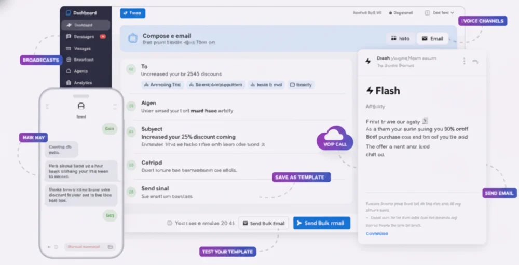Click the 'Increased your br 2545 discouns' text
Screen dimensions: 519x265
(181, 74)
